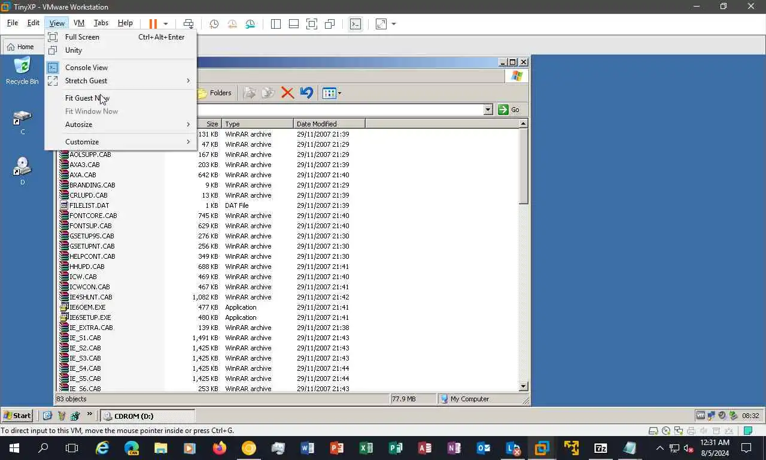Click the blue Undo icon in Explorer
Screen dimensions: 766x460
[x=306, y=93]
